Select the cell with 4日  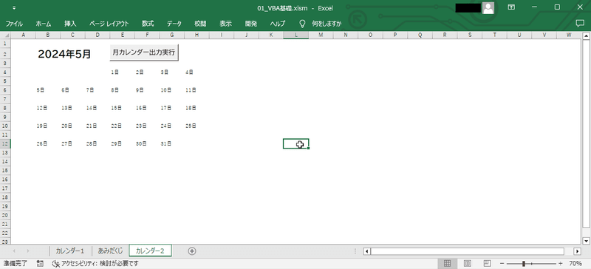[197, 72]
